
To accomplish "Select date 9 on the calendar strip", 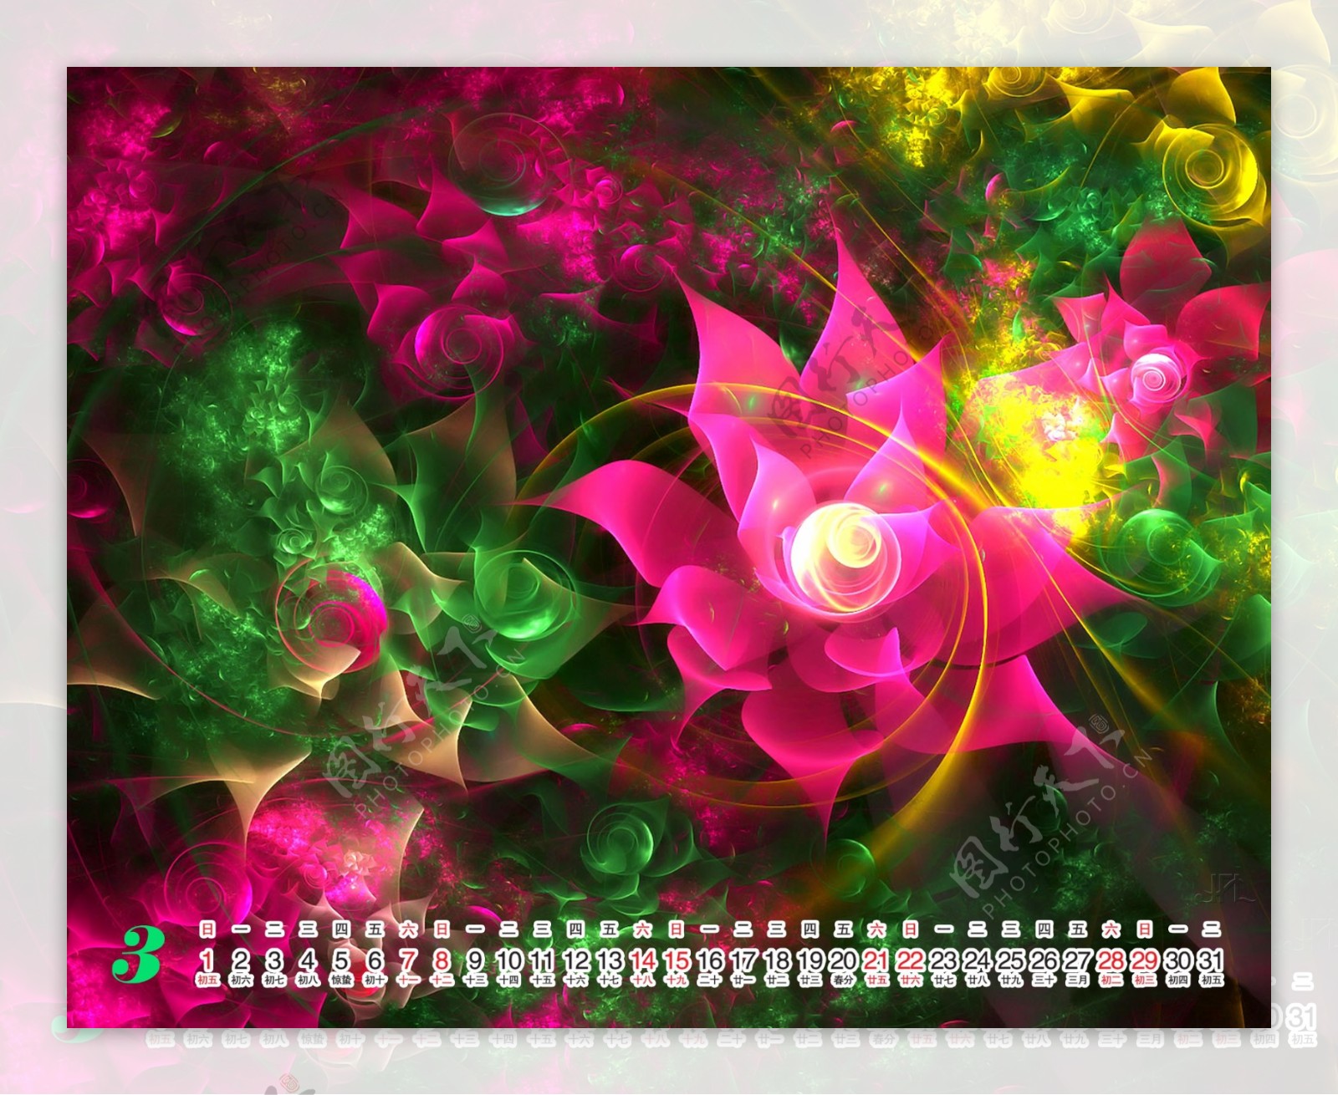I will coord(475,960).
